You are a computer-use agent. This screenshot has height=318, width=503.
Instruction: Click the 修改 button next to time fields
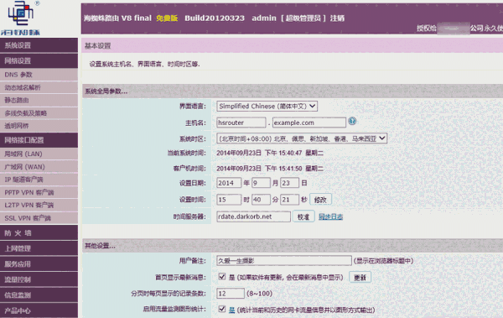click(320, 200)
